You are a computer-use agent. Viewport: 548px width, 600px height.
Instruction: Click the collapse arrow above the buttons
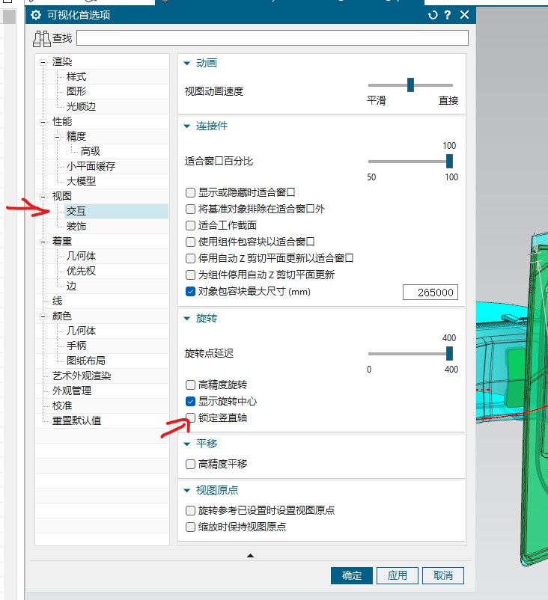coord(251,555)
